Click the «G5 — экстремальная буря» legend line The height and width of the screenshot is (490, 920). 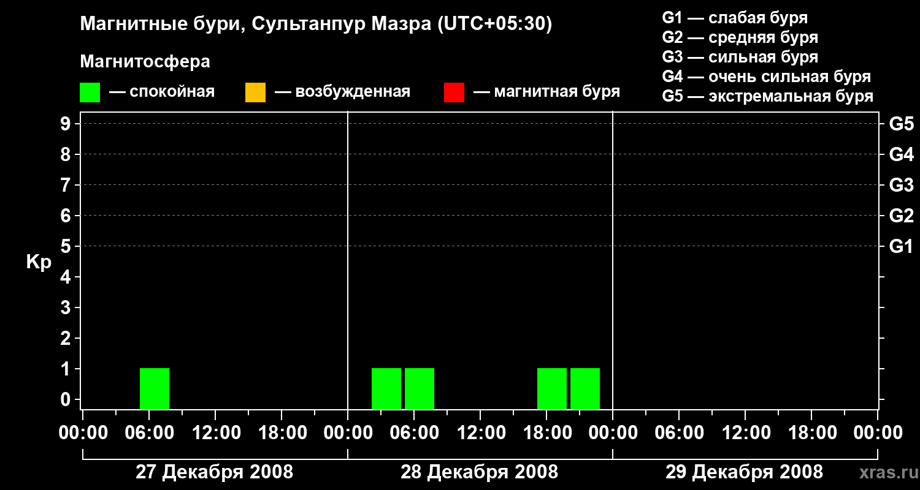[768, 96]
